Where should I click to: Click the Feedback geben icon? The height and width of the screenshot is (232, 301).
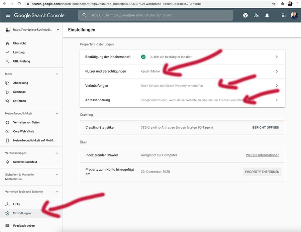(x=7, y=225)
